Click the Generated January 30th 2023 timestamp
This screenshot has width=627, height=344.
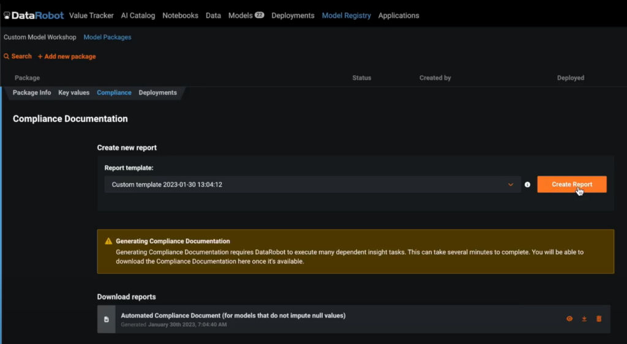tap(174, 324)
